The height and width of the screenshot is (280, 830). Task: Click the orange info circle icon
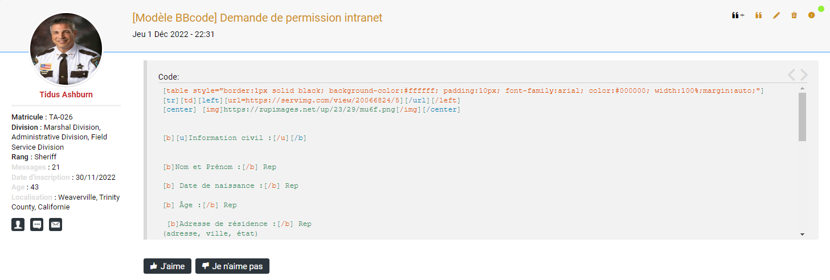tap(811, 15)
